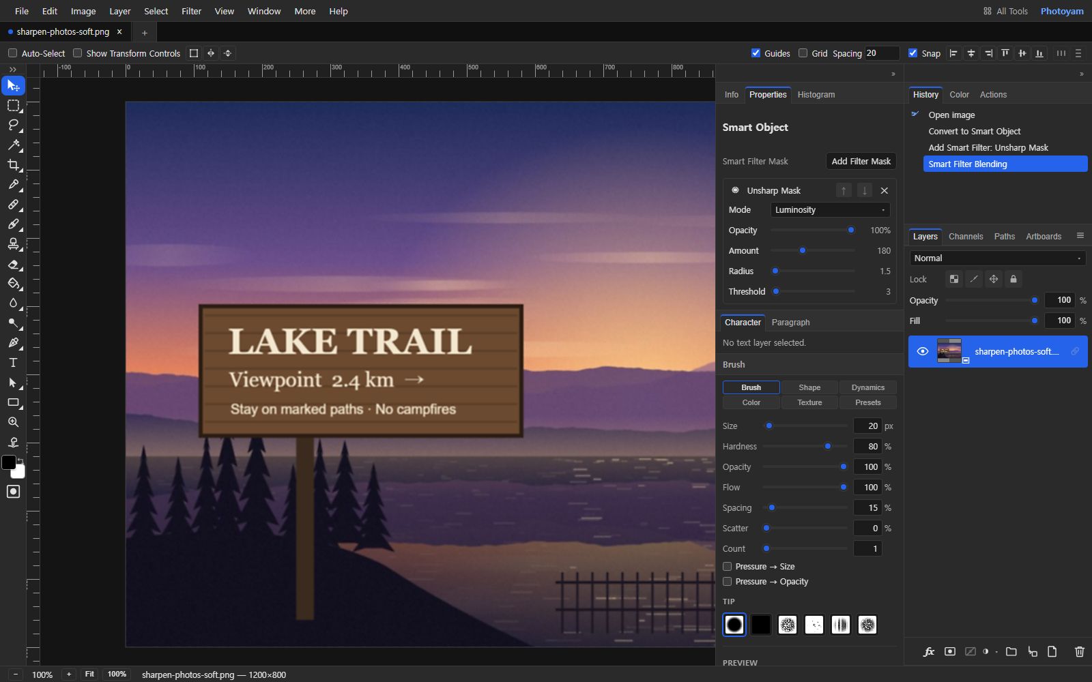The width and height of the screenshot is (1092, 682).
Task: Select the Zoom tool
Action: coord(13,422)
